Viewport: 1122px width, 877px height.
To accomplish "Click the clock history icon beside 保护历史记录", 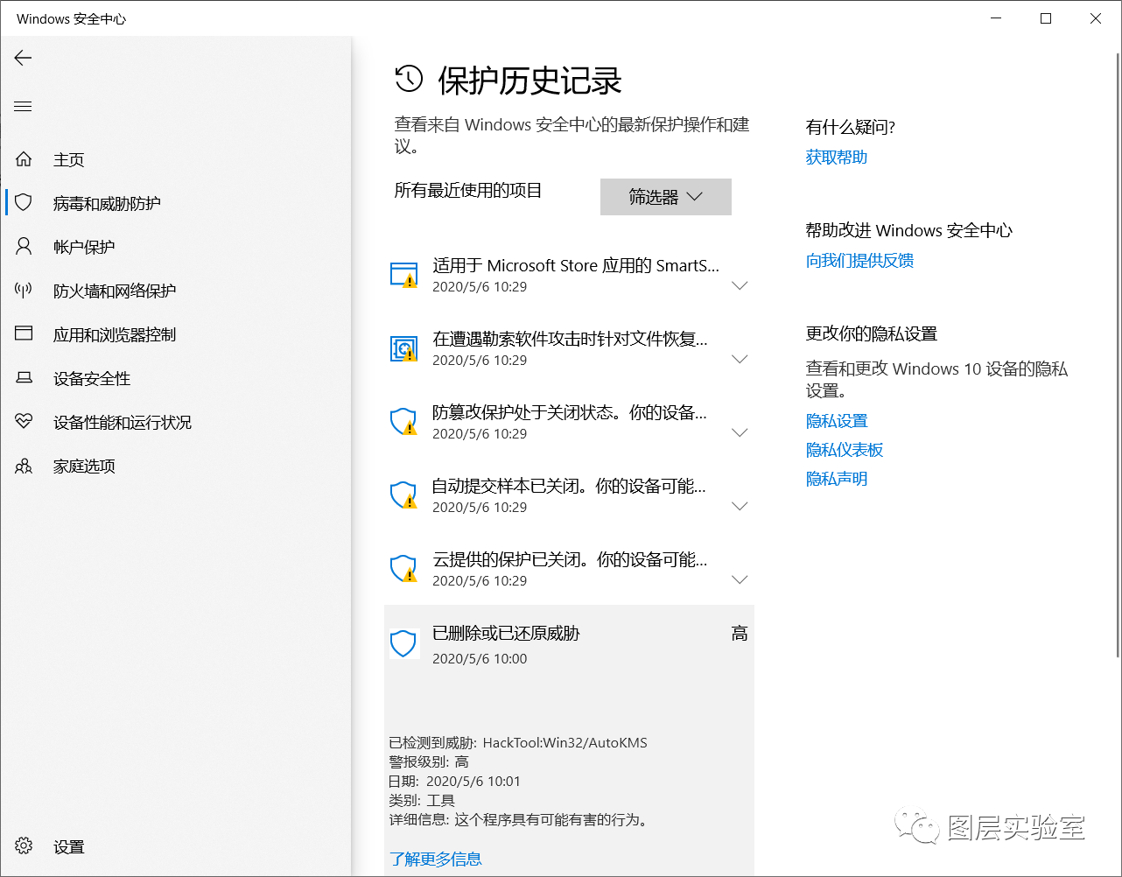I will click(x=409, y=79).
